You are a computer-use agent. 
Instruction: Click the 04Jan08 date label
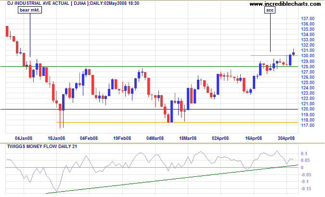pyautogui.click(x=24, y=138)
